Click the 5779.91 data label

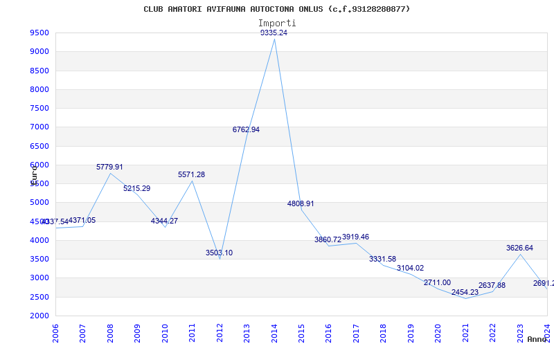[109, 167]
